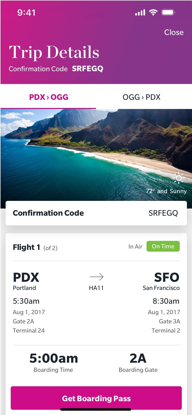This screenshot has width=192, height=415.
Task: Tap the battery indicator icon
Action: pyautogui.click(x=168, y=12)
